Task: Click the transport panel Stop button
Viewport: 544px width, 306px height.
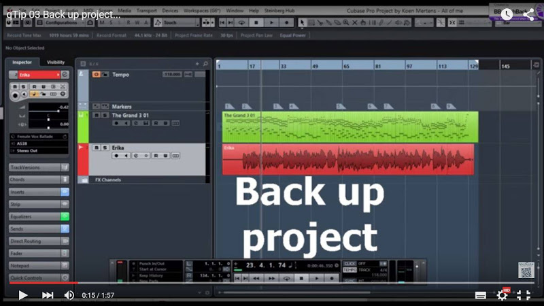Action: (x=301, y=278)
